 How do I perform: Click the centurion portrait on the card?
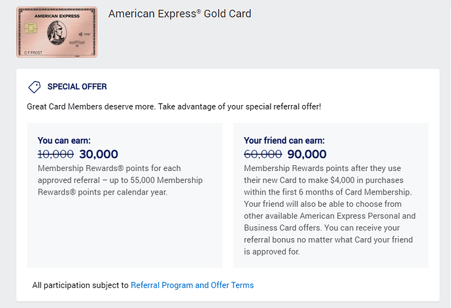57,33
